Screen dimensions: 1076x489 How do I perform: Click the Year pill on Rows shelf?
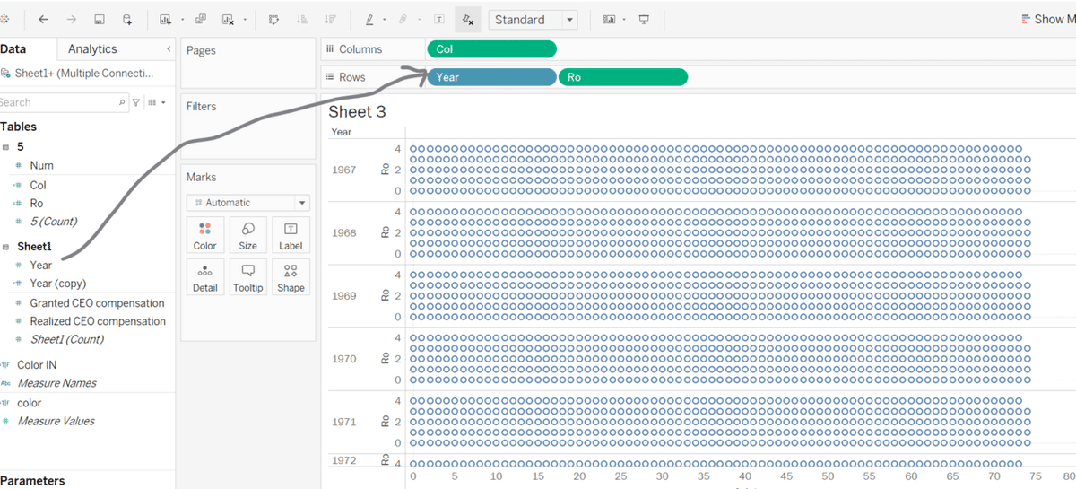[x=491, y=77]
